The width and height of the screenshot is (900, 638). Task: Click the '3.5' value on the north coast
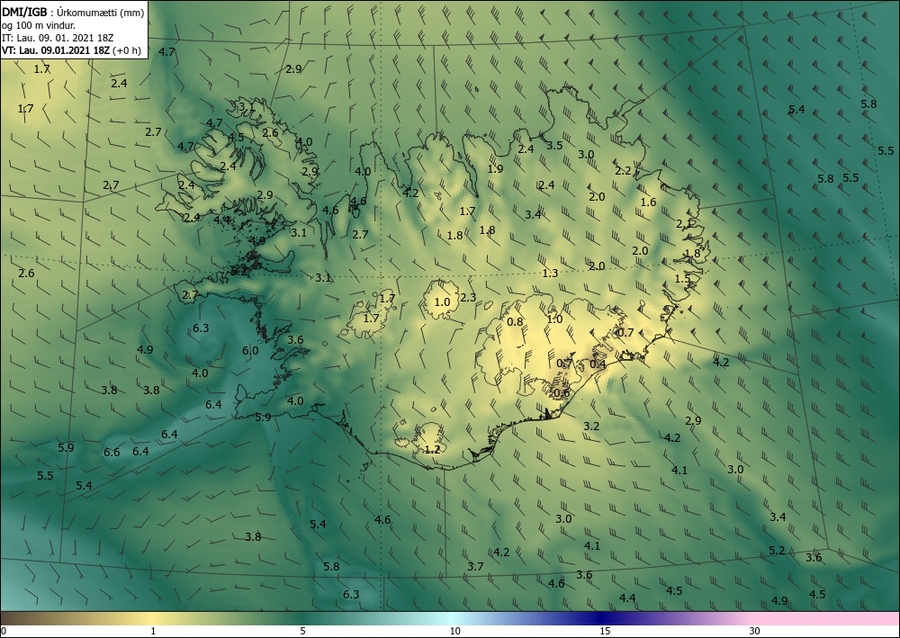(x=554, y=146)
